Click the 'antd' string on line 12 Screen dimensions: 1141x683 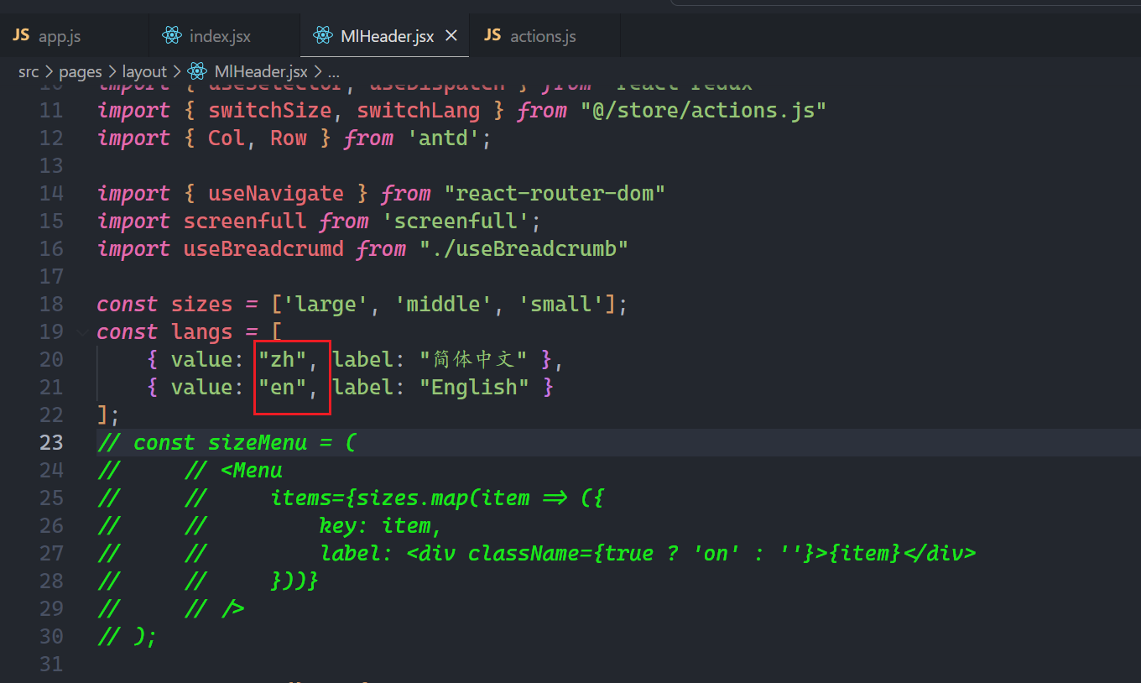(x=443, y=138)
